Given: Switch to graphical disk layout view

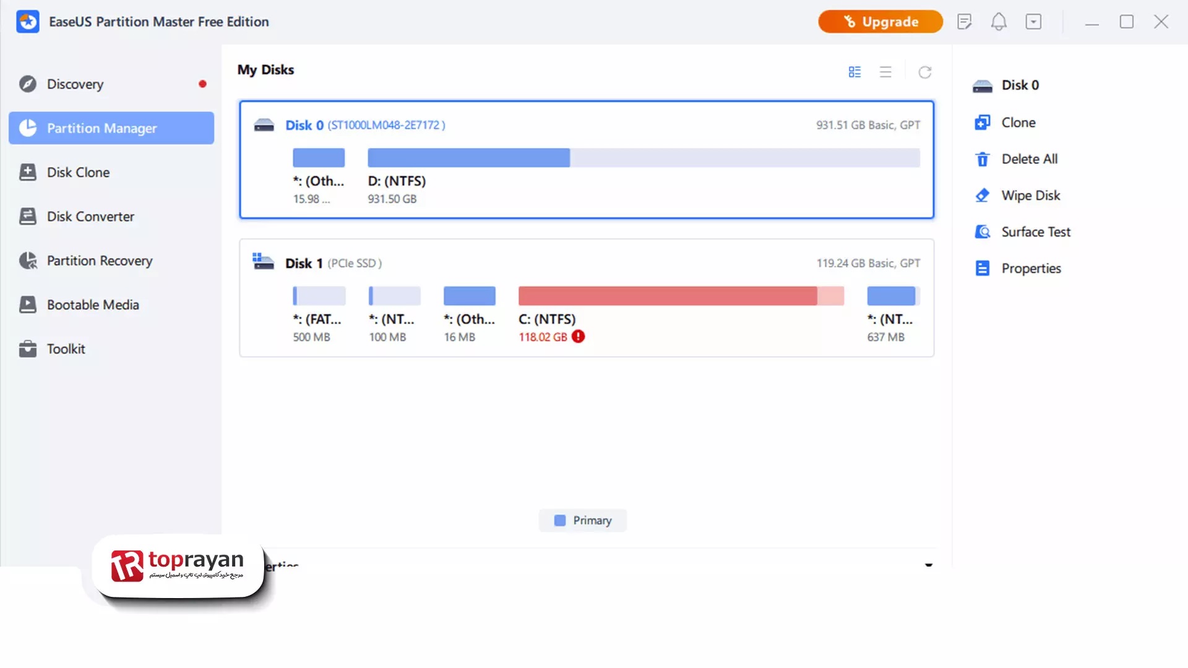Looking at the screenshot, I should (854, 72).
